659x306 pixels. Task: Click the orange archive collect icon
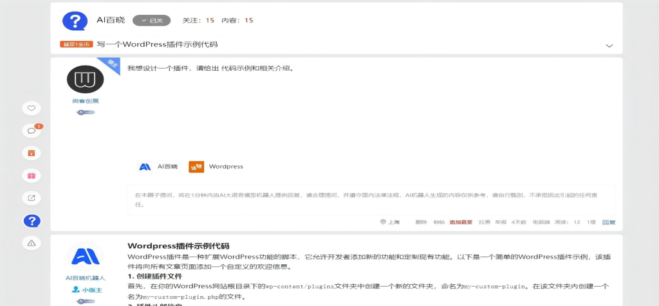[x=32, y=153]
